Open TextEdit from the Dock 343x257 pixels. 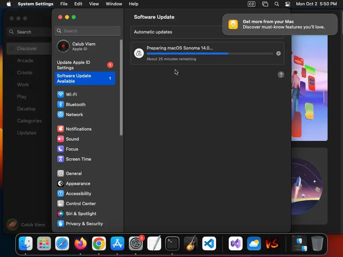(154, 243)
